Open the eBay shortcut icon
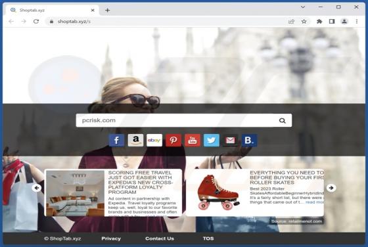Viewport: 368px width, 247px height. [154, 141]
